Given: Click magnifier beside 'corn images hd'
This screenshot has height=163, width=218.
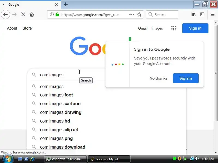Looking at the screenshot, I should click(x=34, y=121).
